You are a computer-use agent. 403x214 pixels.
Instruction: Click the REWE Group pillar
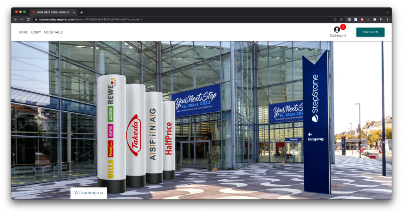pos(111,134)
